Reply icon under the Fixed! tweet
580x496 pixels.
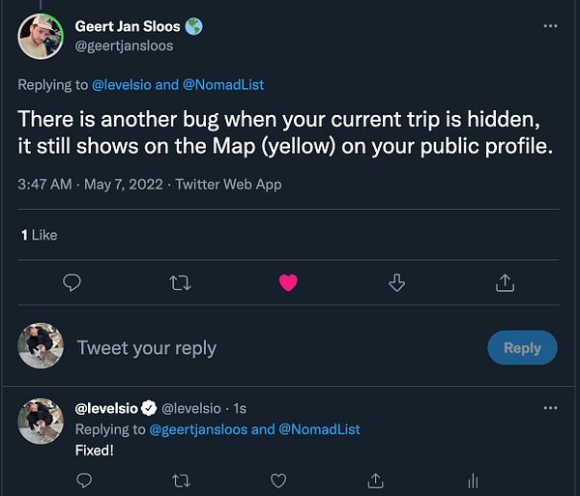(84, 480)
